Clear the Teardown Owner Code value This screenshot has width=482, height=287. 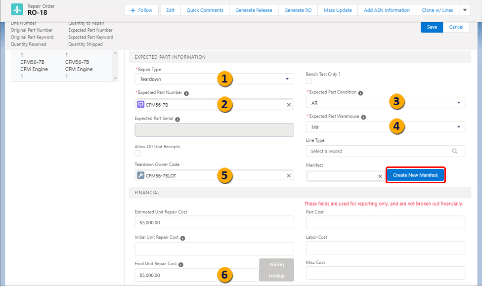click(x=289, y=176)
